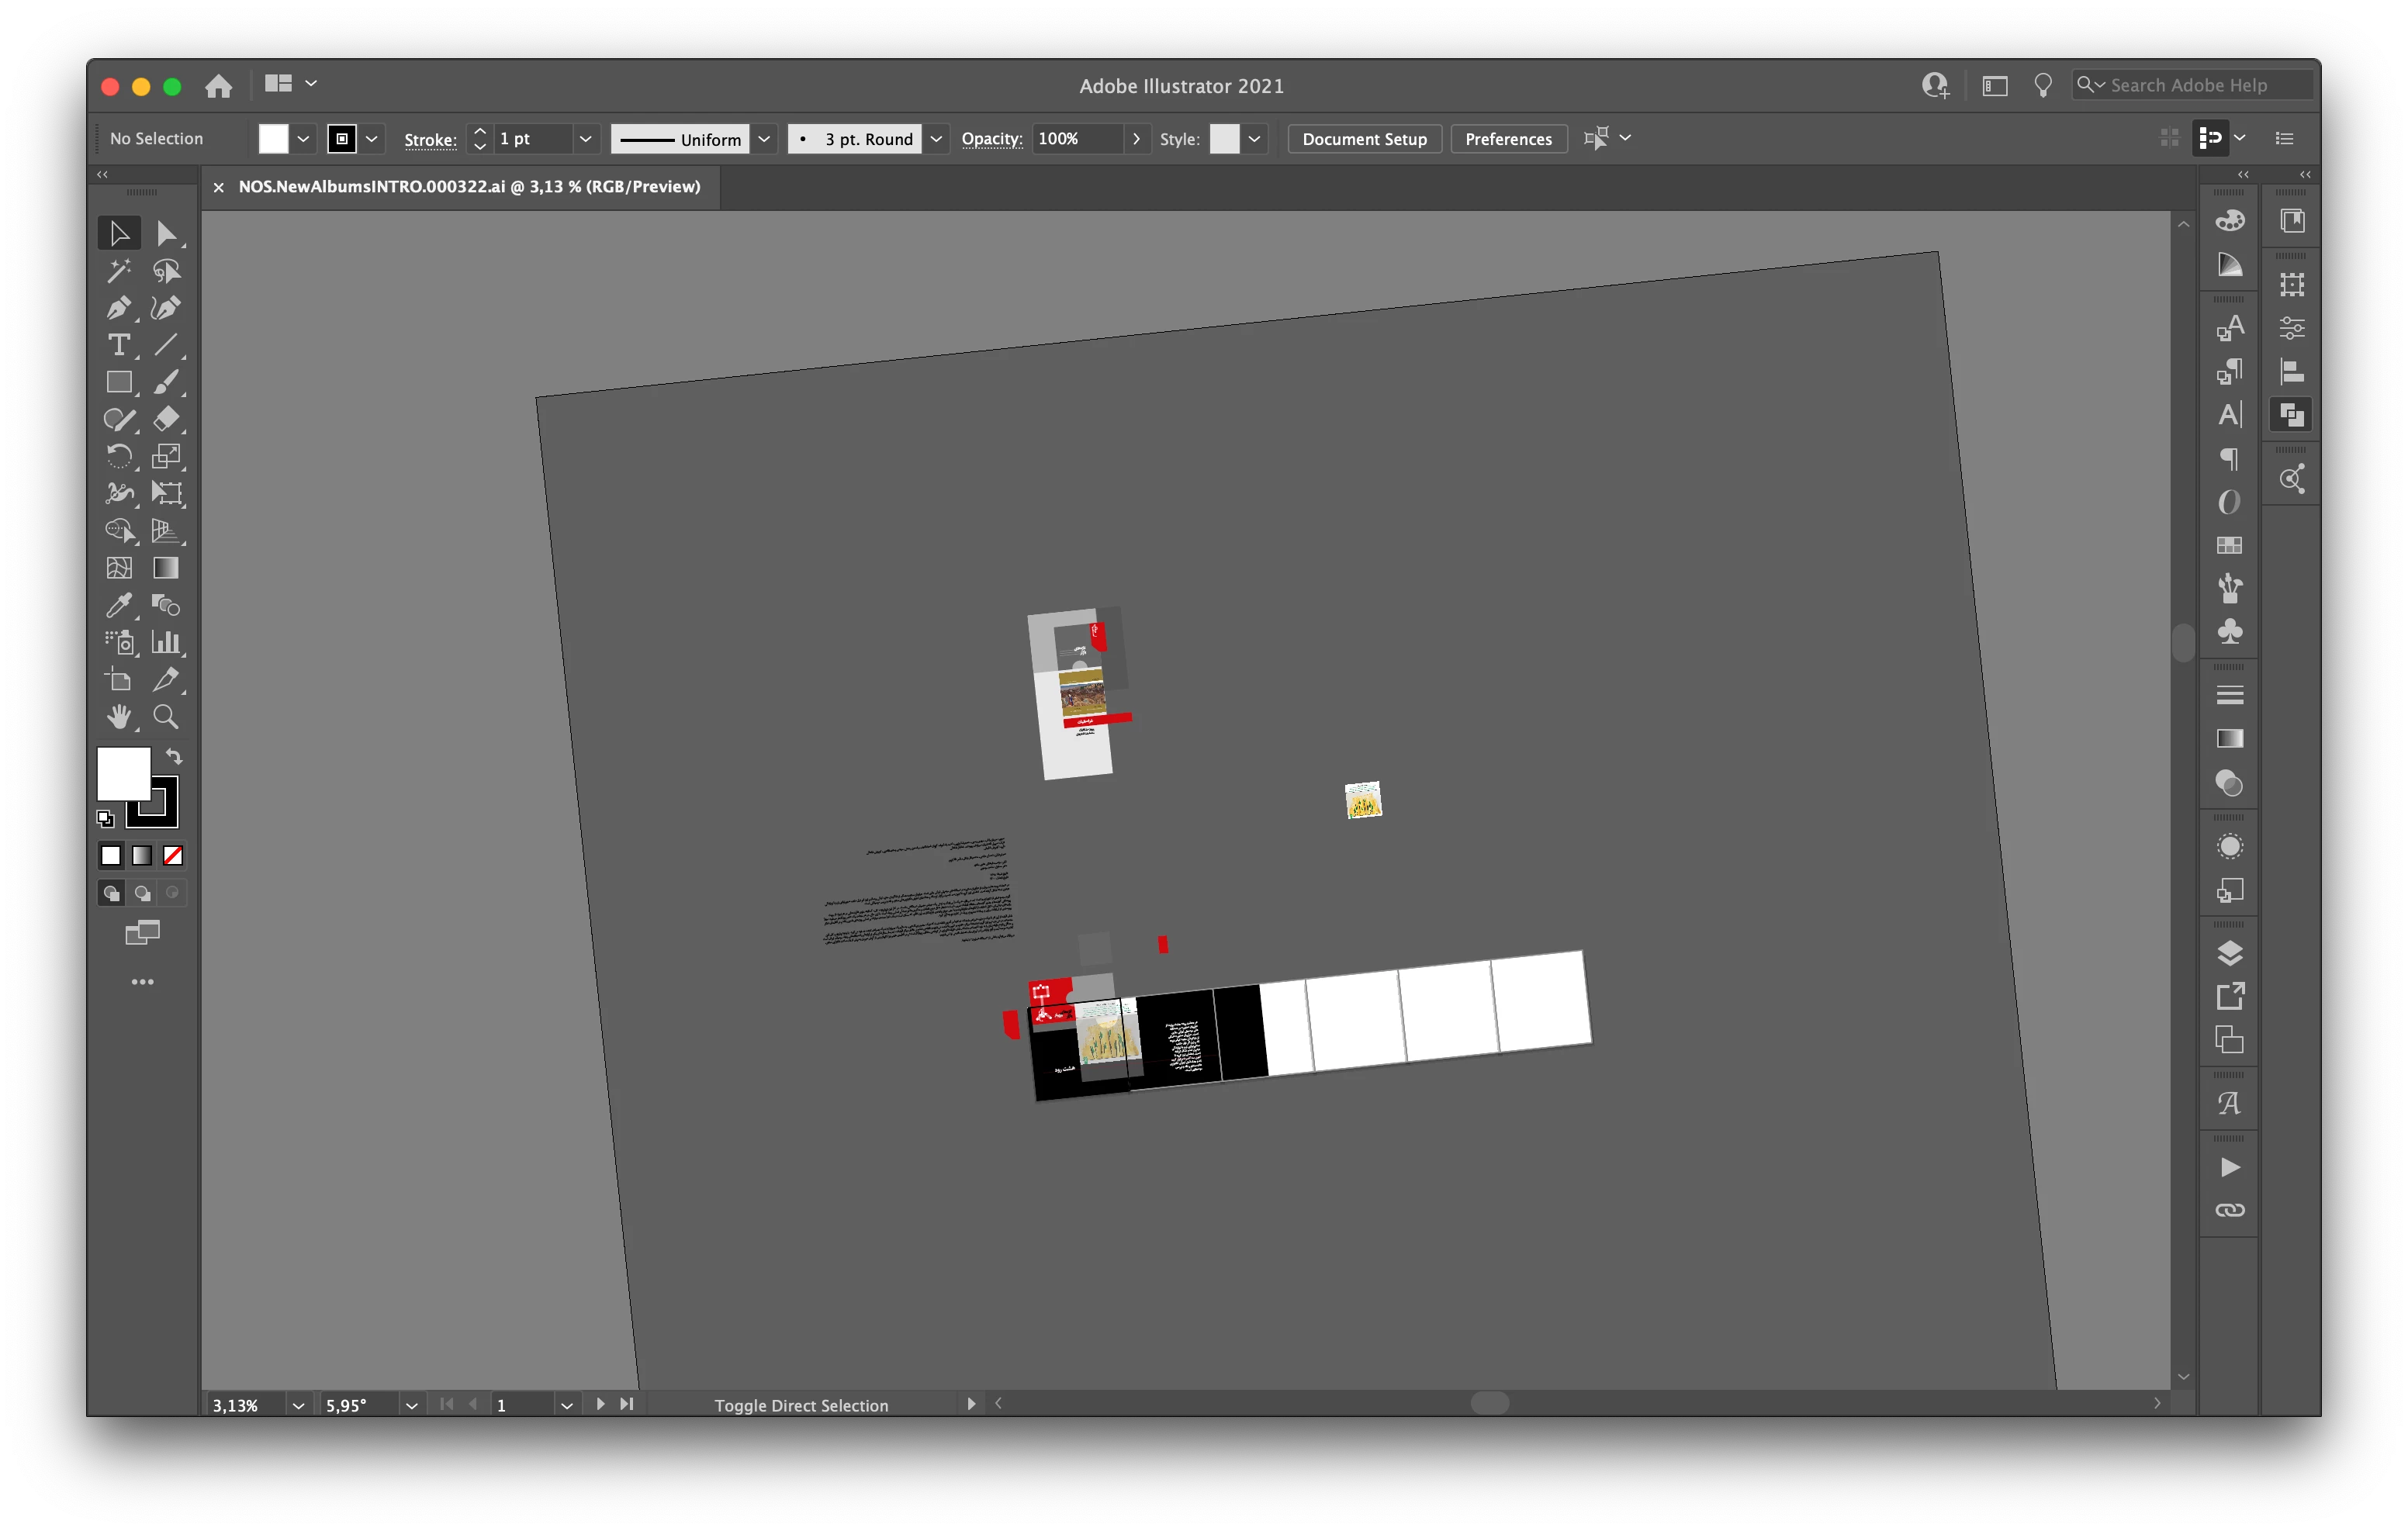Screen dimensions: 2408x1531
Task: Select the Magic Wand tool
Action: pyautogui.click(x=118, y=271)
